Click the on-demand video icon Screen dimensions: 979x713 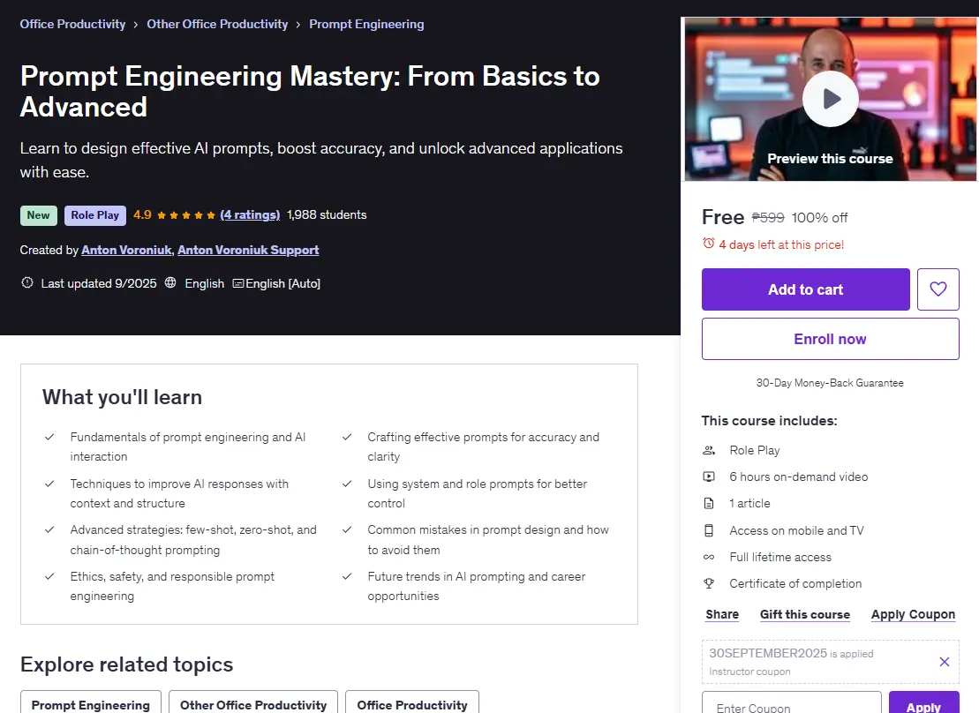coord(709,477)
